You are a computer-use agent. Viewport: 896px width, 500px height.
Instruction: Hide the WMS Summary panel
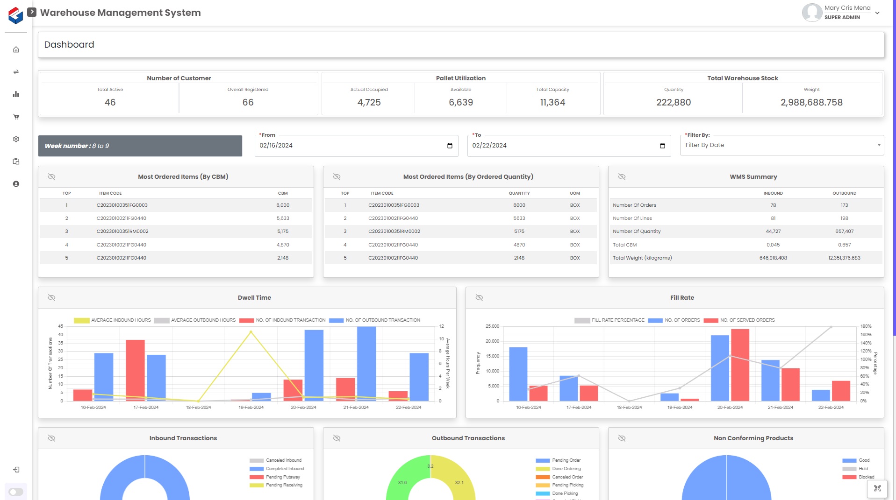622,177
